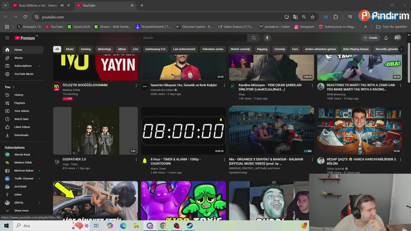Bookmark this page with star icon
The image size is (411, 231).
pos(312,17)
